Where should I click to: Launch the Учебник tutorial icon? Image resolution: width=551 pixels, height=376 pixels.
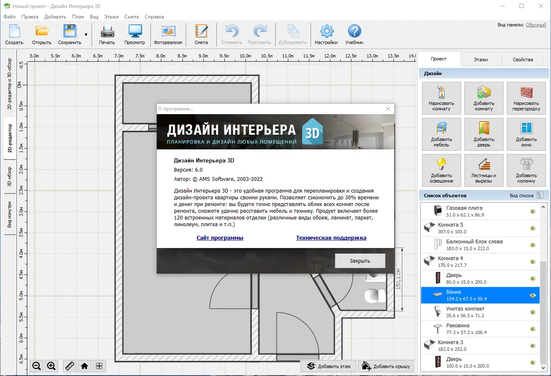(354, 34)
